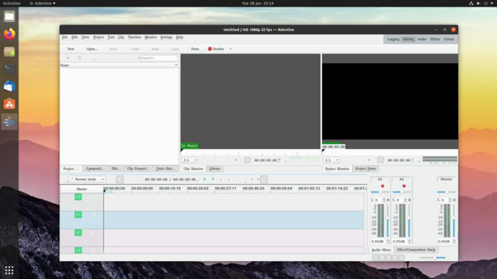Viewport: 497px width, 279px height.
Task: Switch to the Compositions tab
Action: [x=95, y=169]
